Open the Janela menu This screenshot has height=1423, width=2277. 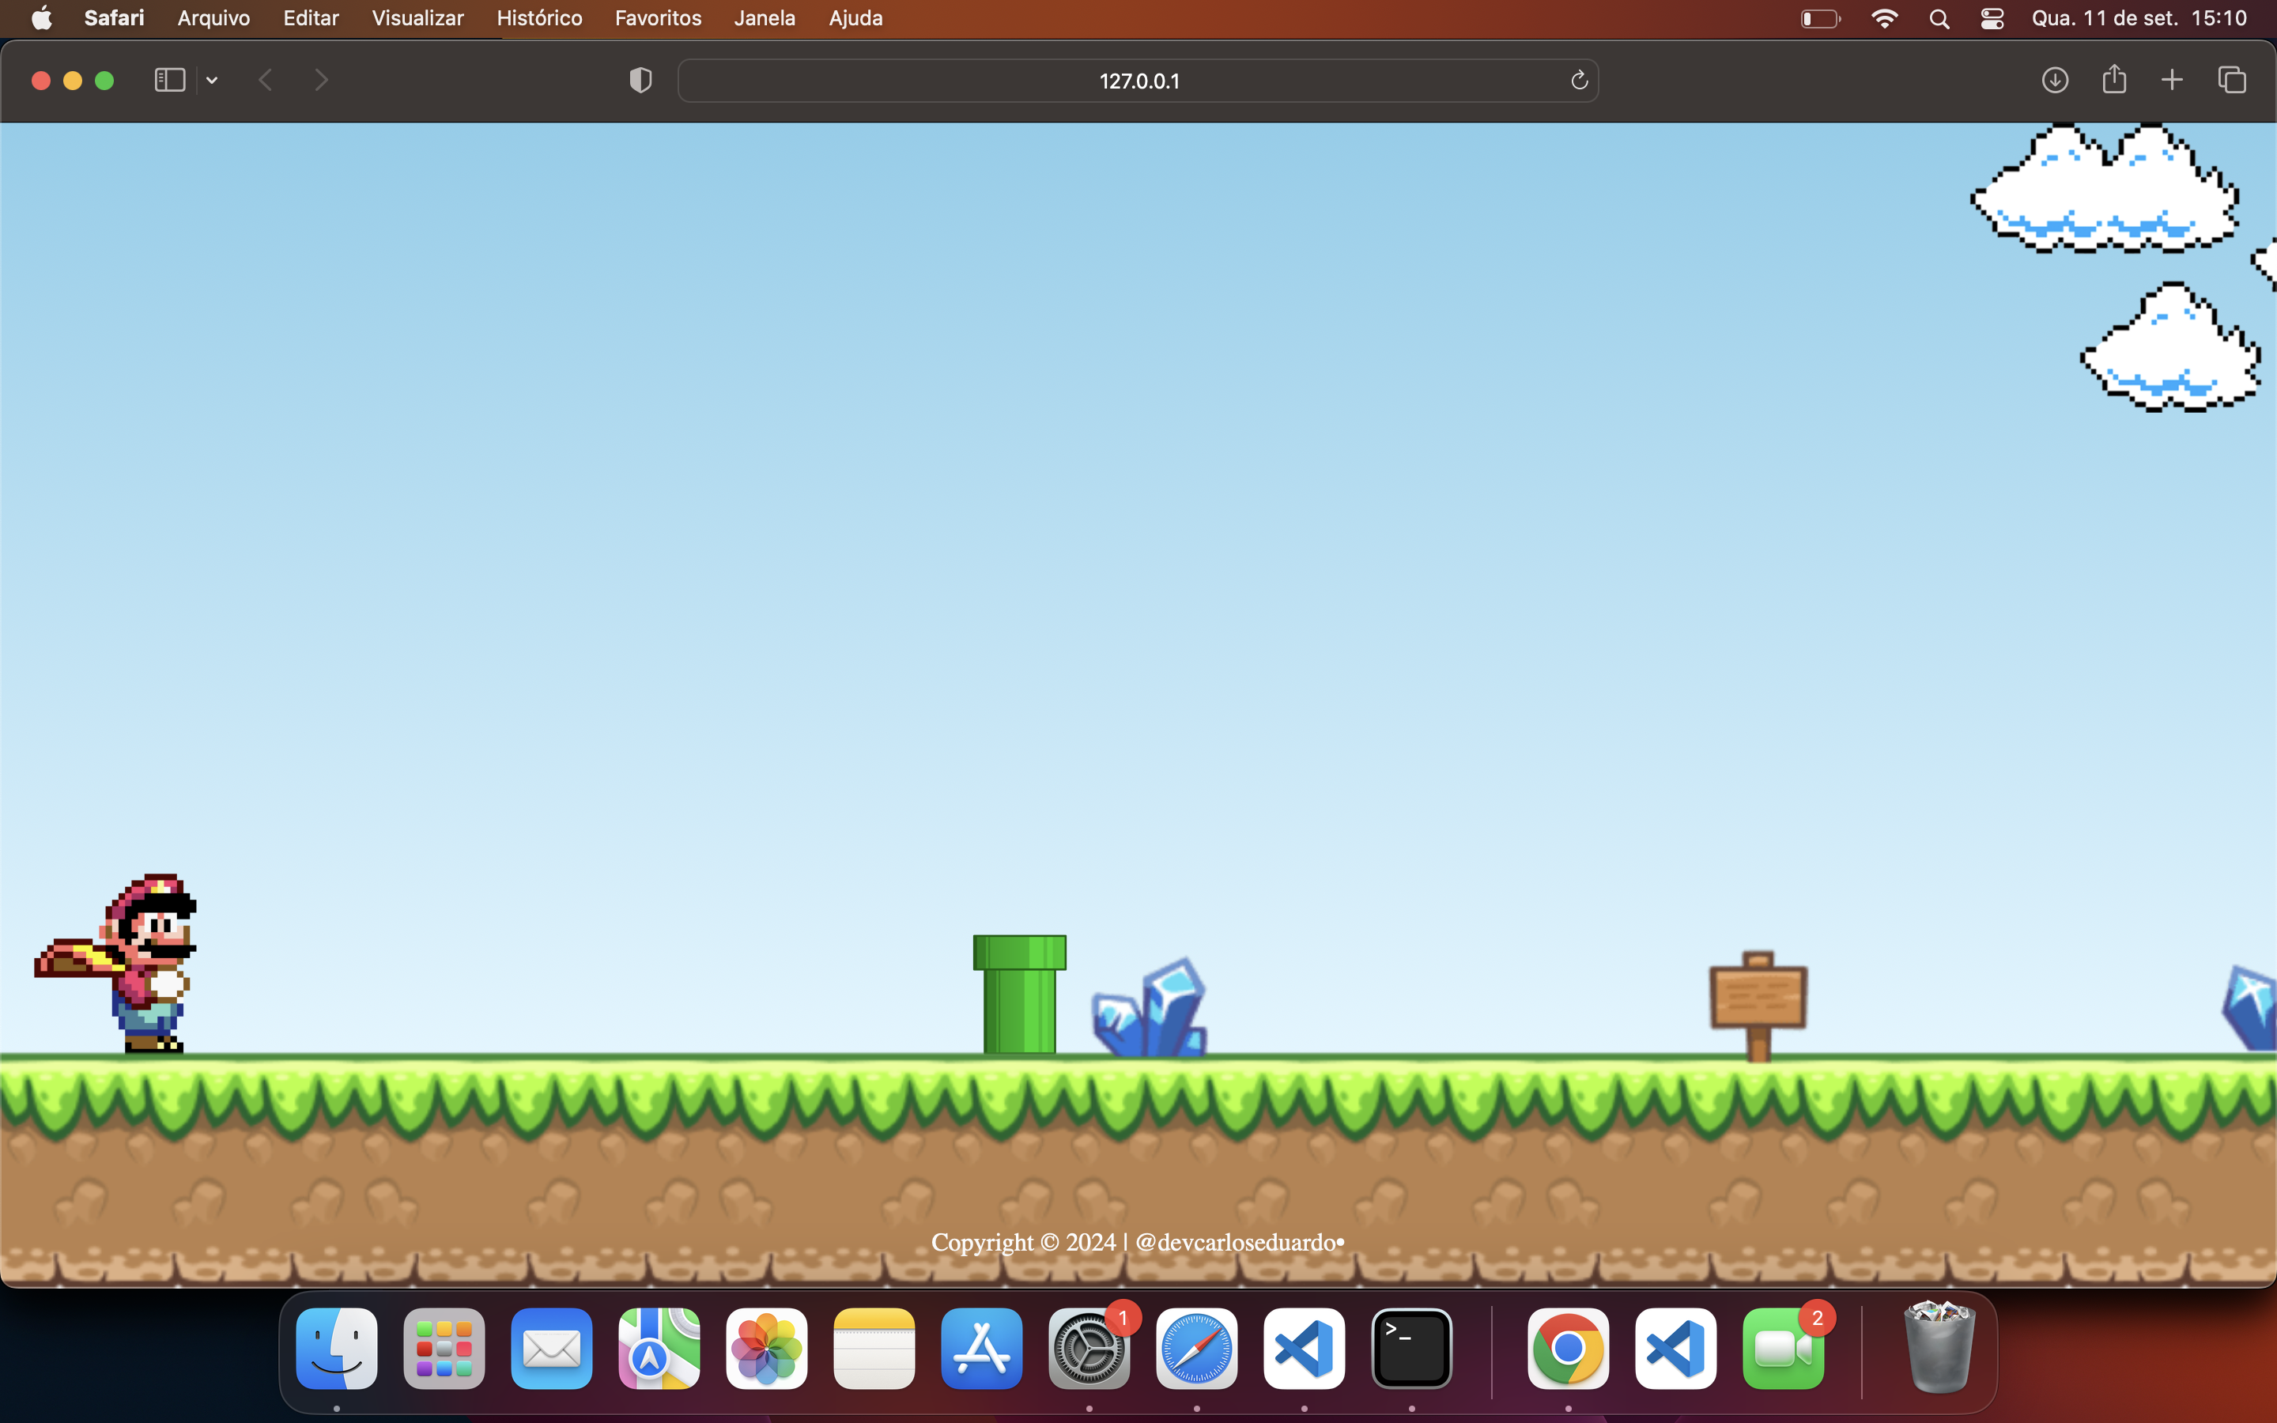pos(764,18)
